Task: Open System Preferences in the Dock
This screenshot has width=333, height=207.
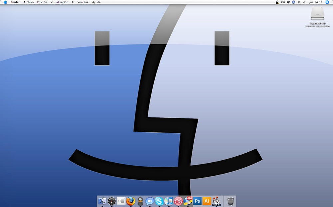Action: [121, 201]
